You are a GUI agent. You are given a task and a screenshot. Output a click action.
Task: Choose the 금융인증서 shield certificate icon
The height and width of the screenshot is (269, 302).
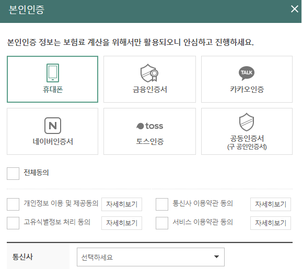[149, 73]
